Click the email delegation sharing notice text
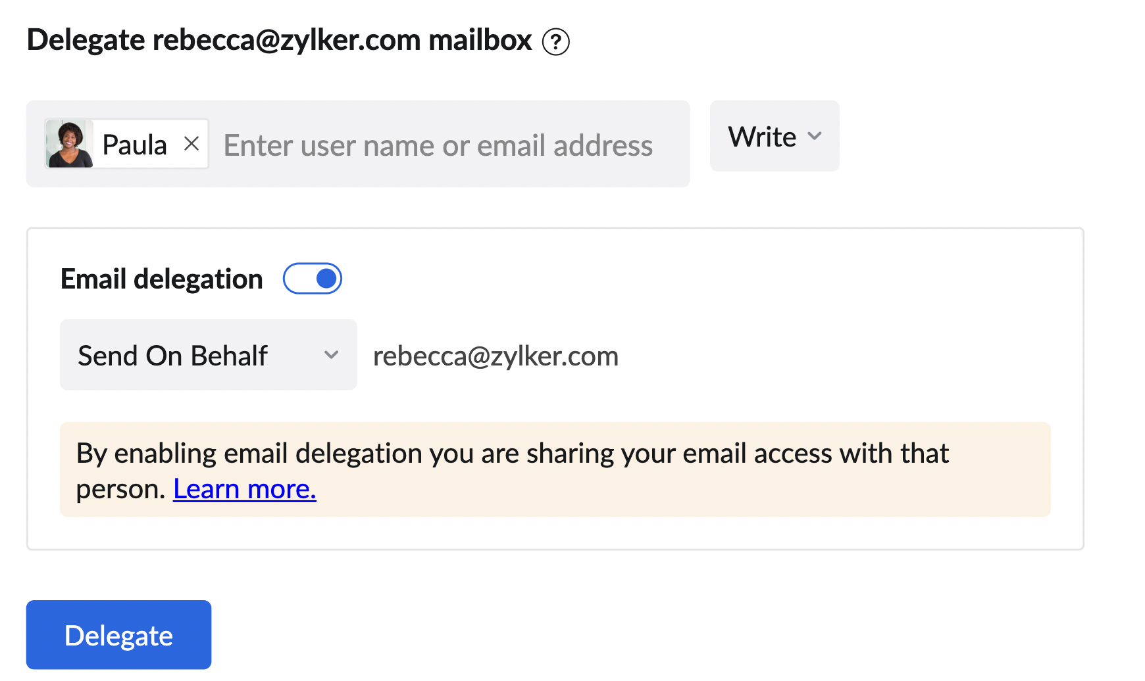The height and width of the screenshot is (681, 1145). click(x=512, y=454)
